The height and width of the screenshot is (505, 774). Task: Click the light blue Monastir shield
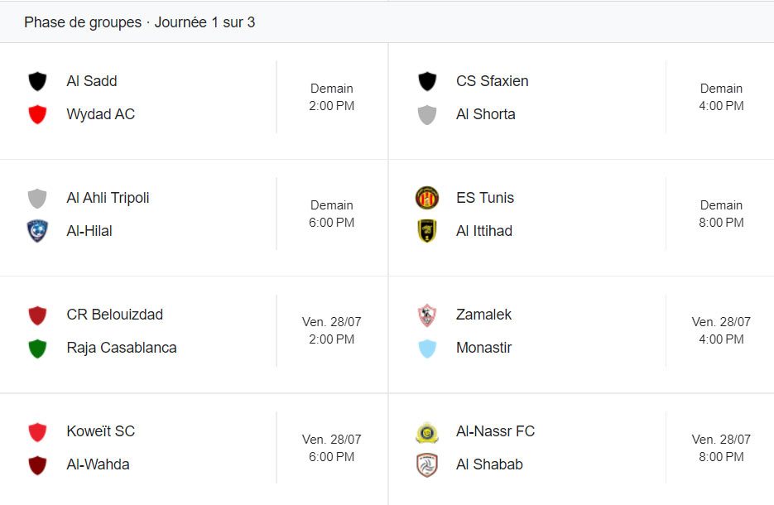click(427, 348)
